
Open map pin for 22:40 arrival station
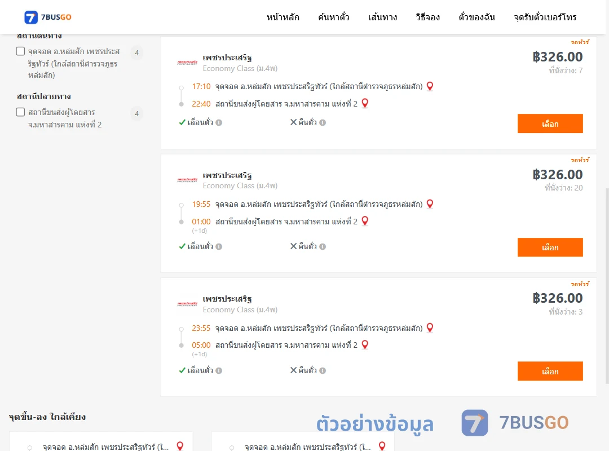pos(365,103)
